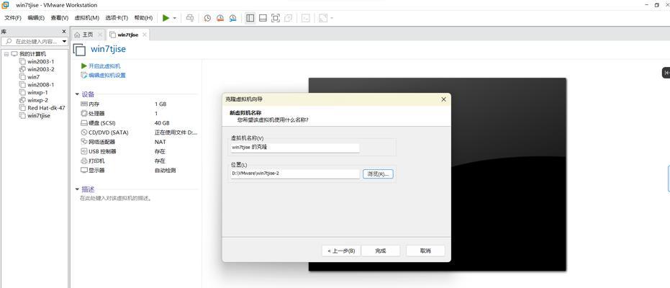670x288 pixels.
Task: Click the unity mode toolbar icon
Action: pyautogui.click(x=289, y=18)
